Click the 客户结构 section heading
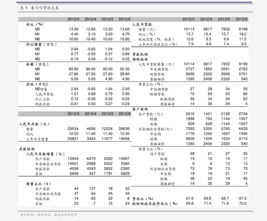267x221 pixels. 140,109
